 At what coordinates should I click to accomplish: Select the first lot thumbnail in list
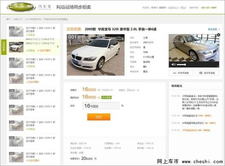(16, 32)
